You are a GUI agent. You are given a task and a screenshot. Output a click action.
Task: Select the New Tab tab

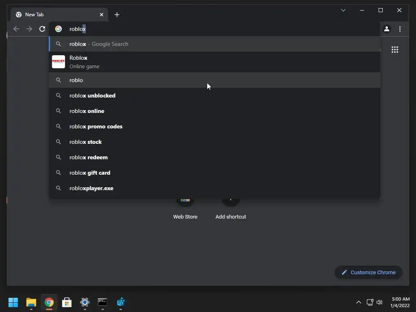coord(59,15)
